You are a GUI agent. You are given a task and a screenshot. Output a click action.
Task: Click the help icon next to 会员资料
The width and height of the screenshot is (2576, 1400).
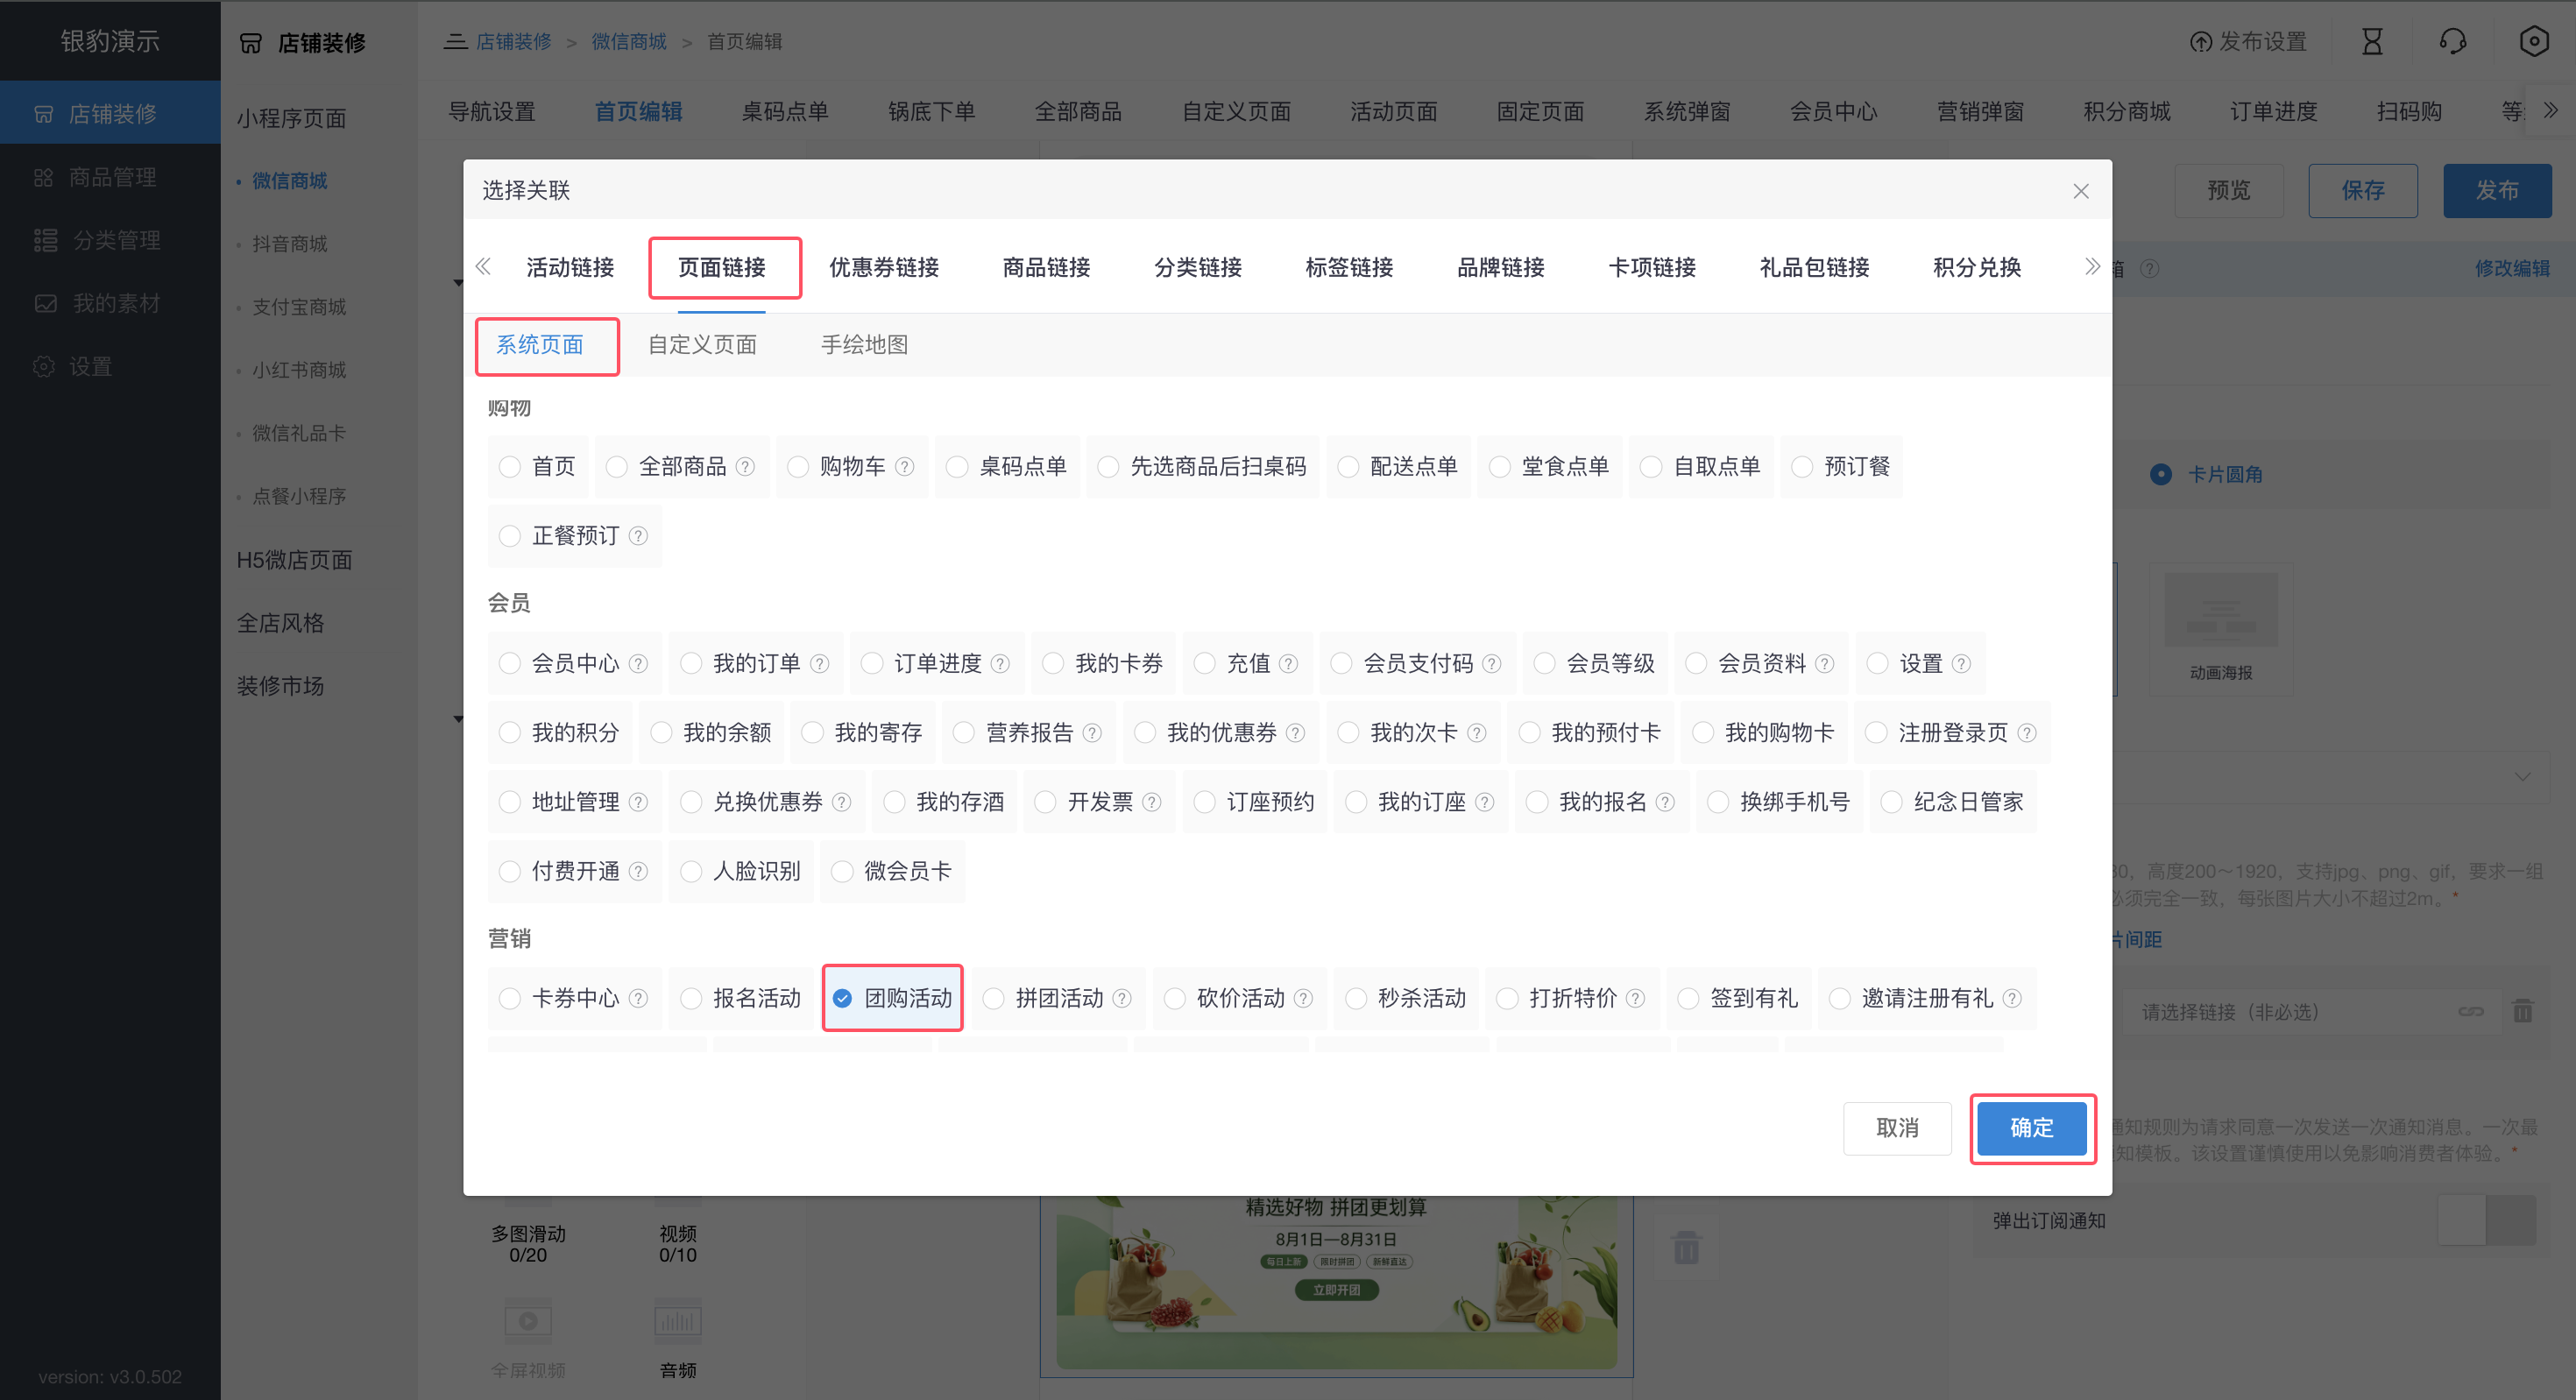[1824, 664]
